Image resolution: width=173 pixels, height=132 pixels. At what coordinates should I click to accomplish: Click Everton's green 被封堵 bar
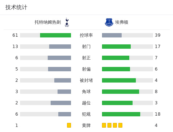click(119, 80)
